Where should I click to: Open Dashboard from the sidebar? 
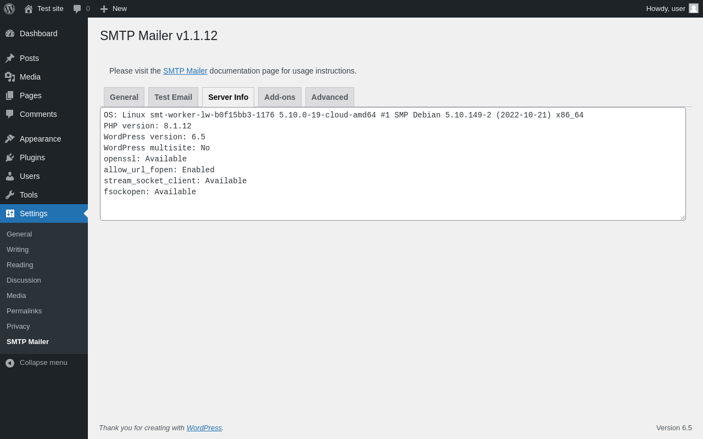click(x=44, y=33)
